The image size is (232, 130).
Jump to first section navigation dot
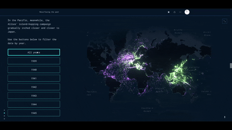coord(4,110)
